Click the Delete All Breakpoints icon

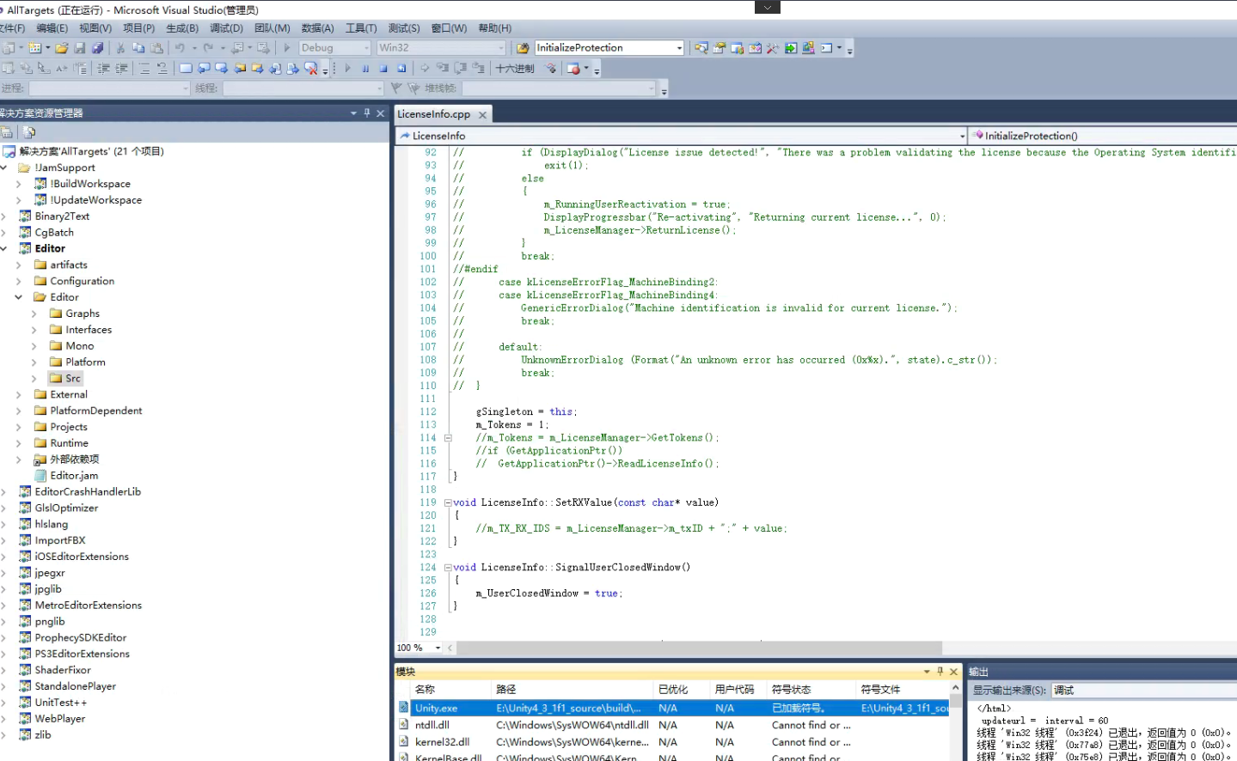(x=311, y=70)
